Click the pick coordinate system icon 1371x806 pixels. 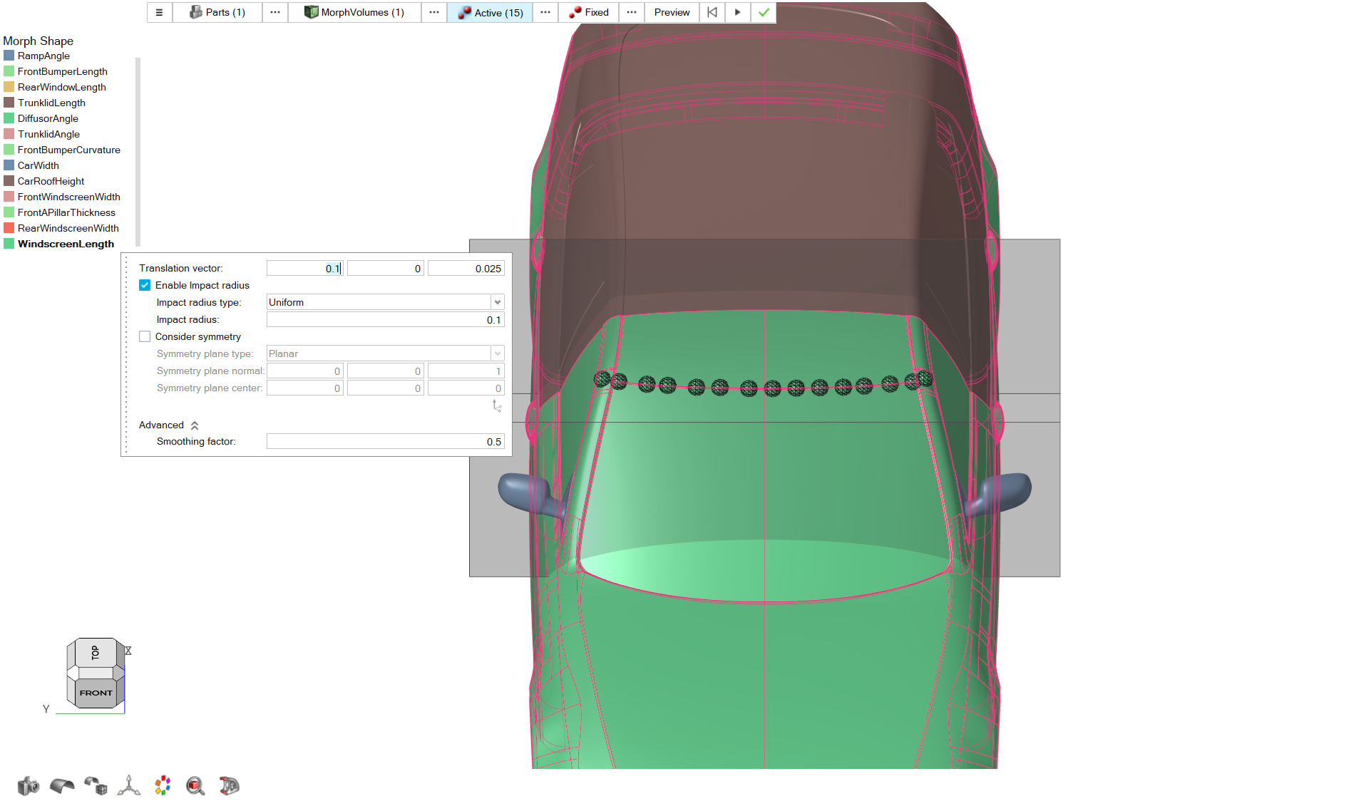(497, 405)
